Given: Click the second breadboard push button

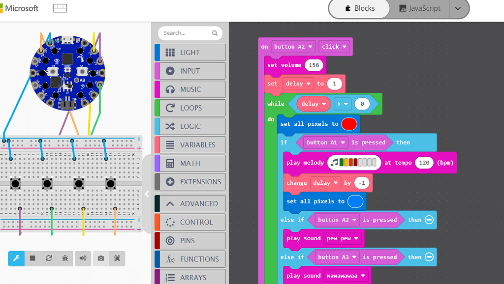Looking at the screenshot, I should click(x=47, y=184).
